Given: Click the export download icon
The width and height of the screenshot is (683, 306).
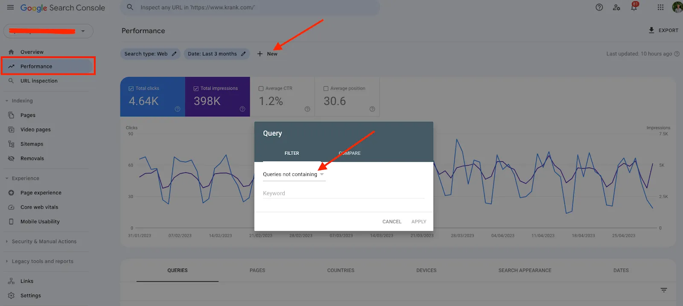Looking at the screenshot, I should (x=651, y=30).
